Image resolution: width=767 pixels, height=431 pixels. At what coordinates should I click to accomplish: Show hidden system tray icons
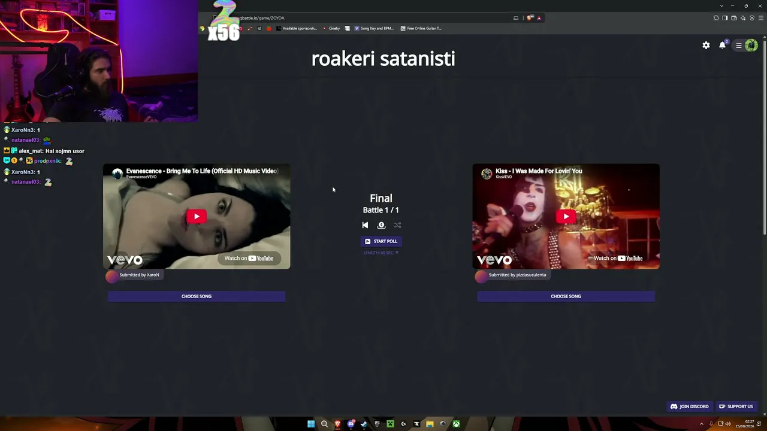click(x=701, y=424)
